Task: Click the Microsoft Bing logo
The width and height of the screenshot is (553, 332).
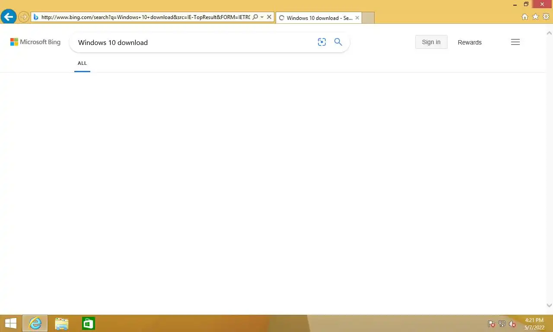Action: coord(35,42)
